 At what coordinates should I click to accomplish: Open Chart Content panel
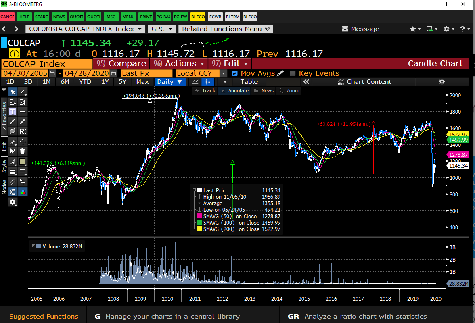tap(364, 82)
